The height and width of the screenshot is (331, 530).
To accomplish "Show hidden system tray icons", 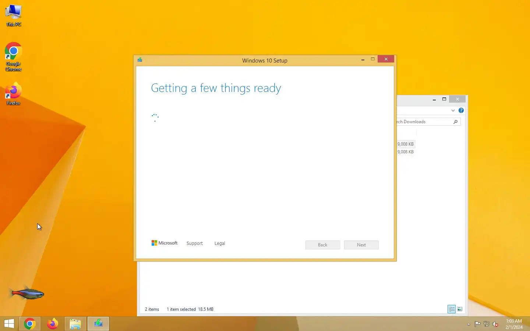I will click(x=469, y=324).
